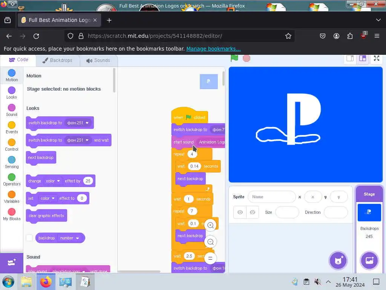This screenshot has width=386, height=290.
Task: Open color dropdown in change effect block
Action: pyautogui.click(x=53, y=181)
